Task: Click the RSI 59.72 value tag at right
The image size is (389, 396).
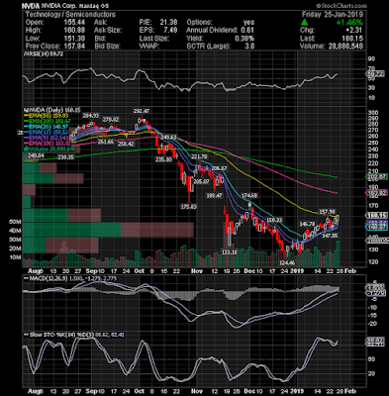Action: click(x=375, y=74)
